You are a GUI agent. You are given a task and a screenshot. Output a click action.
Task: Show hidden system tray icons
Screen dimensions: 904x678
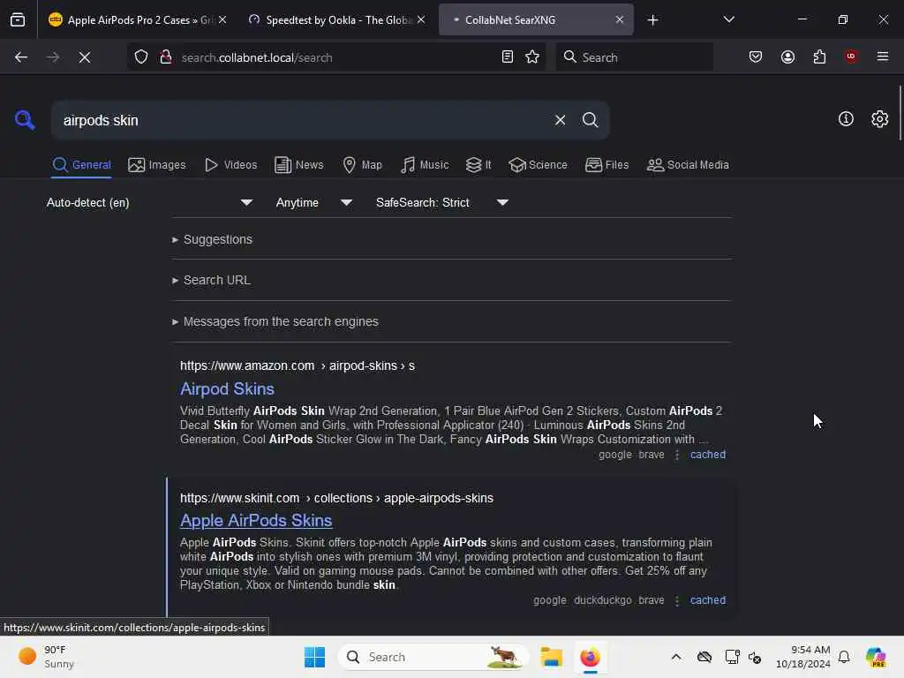point(675,657)
